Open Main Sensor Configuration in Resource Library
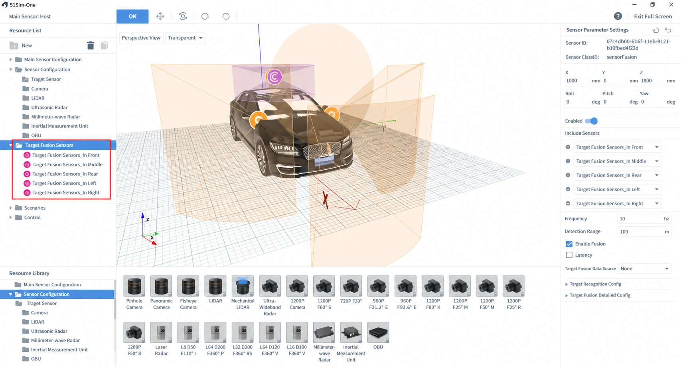This screenshot has width=681, height=367. [52, 285]
